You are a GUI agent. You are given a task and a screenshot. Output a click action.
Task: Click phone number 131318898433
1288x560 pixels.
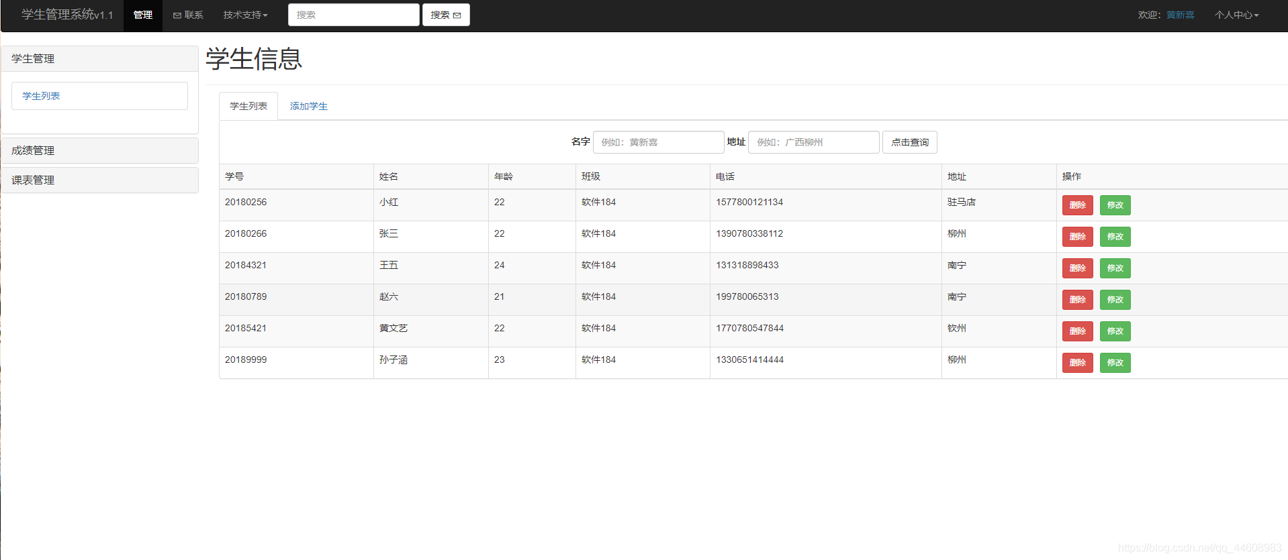coord(747,265)
